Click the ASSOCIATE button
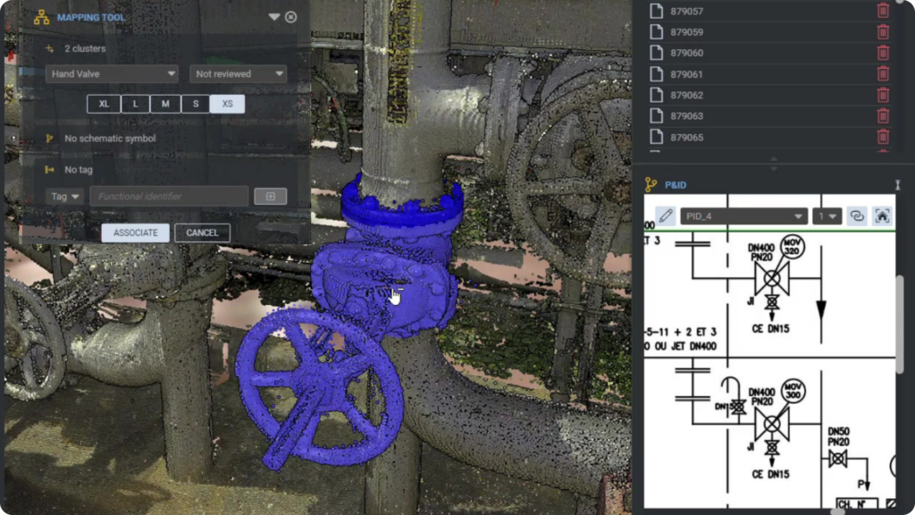Image resolution: width=915 pixels, height=515 pixels. pos(136,232)
